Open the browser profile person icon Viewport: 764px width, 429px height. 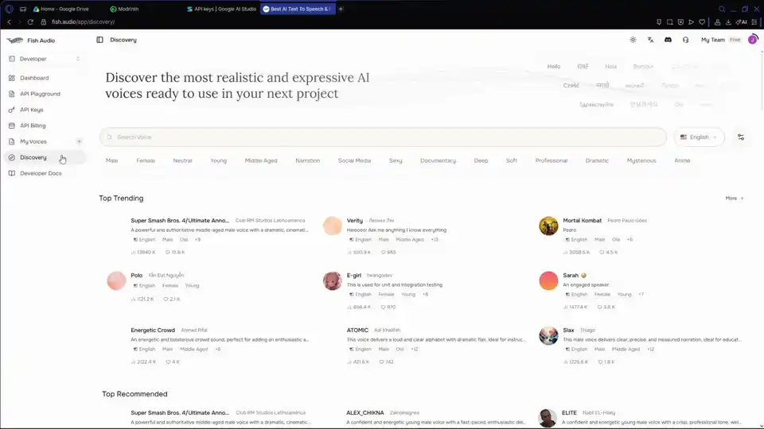[717, 22]
